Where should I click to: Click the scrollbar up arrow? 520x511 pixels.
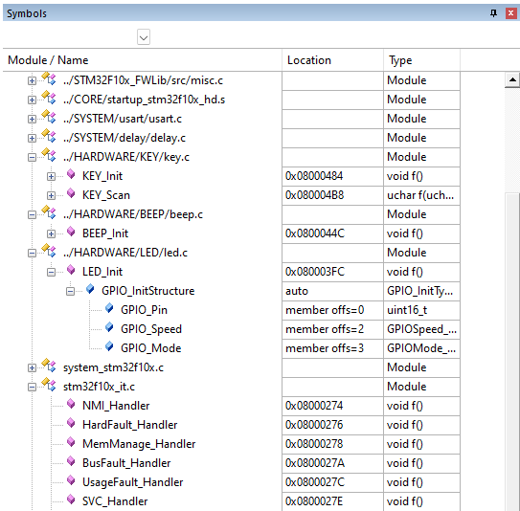click(512, 79)
